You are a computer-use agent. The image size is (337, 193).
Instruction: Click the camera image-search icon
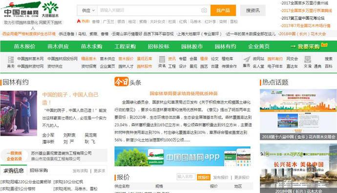[204, 10]
